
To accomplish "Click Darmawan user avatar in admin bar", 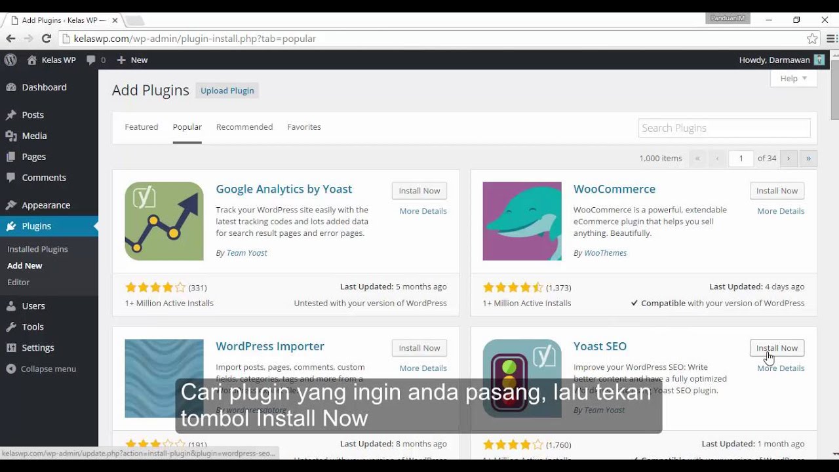I will click(x=819, y=60).
